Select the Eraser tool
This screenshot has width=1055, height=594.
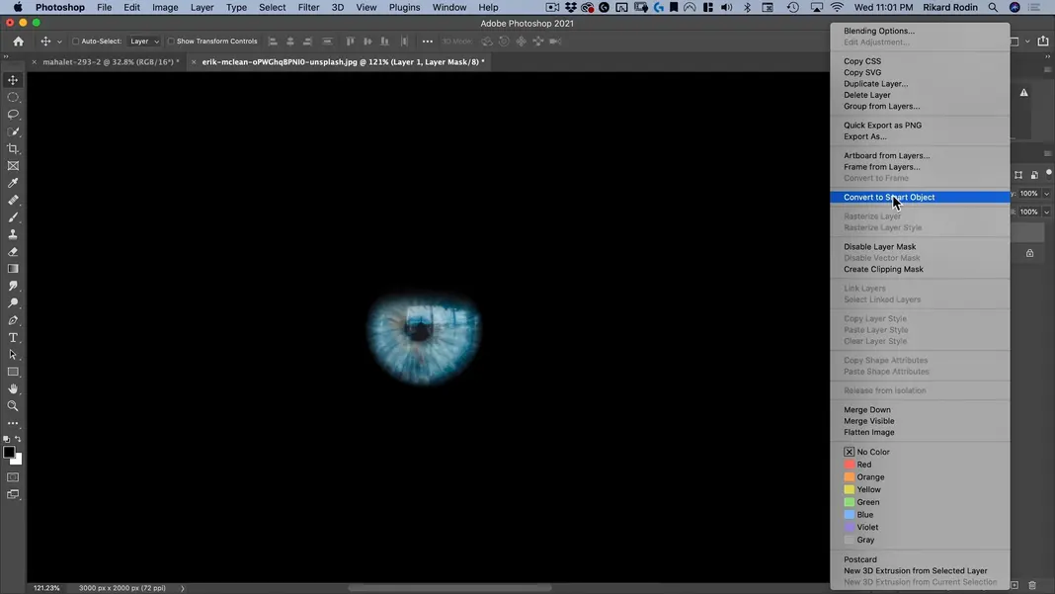(13, 252)
